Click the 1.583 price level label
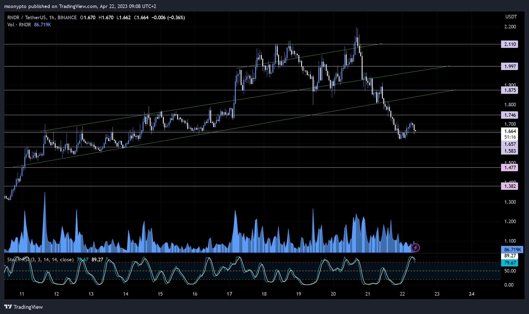 [510, 151]
